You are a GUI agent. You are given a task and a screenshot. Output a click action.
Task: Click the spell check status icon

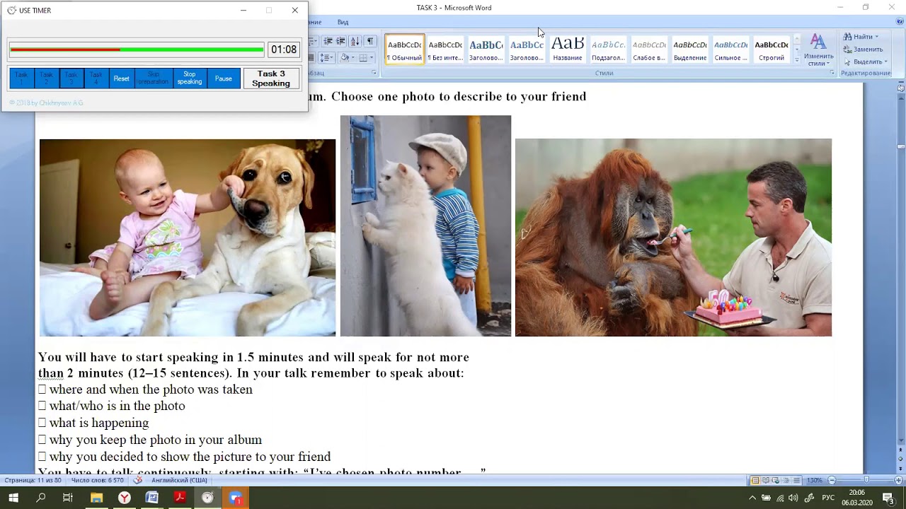138,481
